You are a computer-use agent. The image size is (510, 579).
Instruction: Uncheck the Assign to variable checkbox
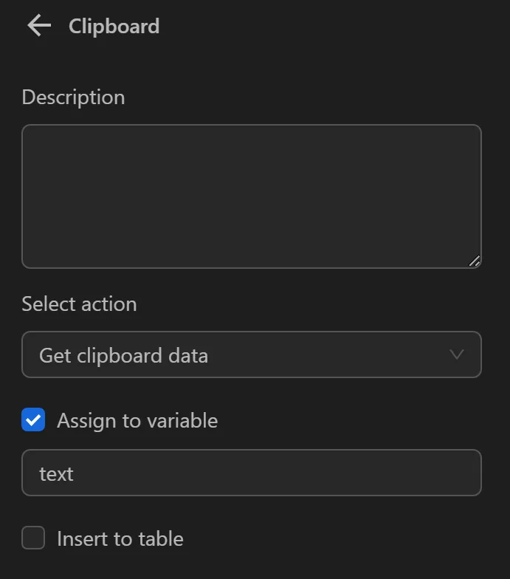click(33, 420)
